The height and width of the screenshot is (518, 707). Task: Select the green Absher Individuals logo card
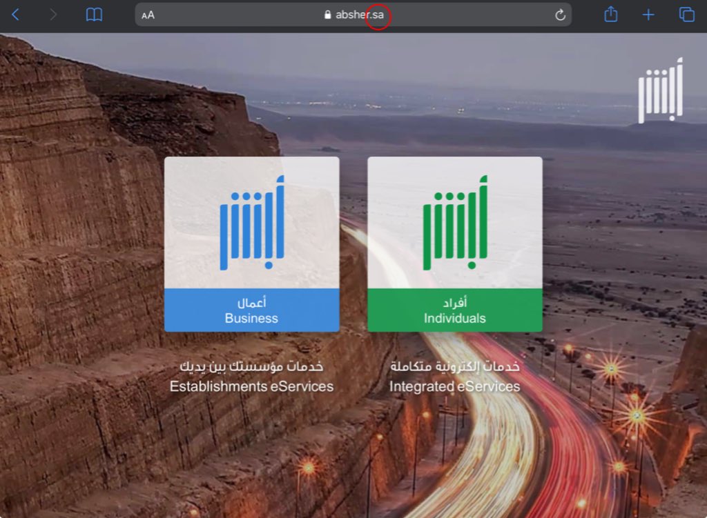tap(455, 223)
